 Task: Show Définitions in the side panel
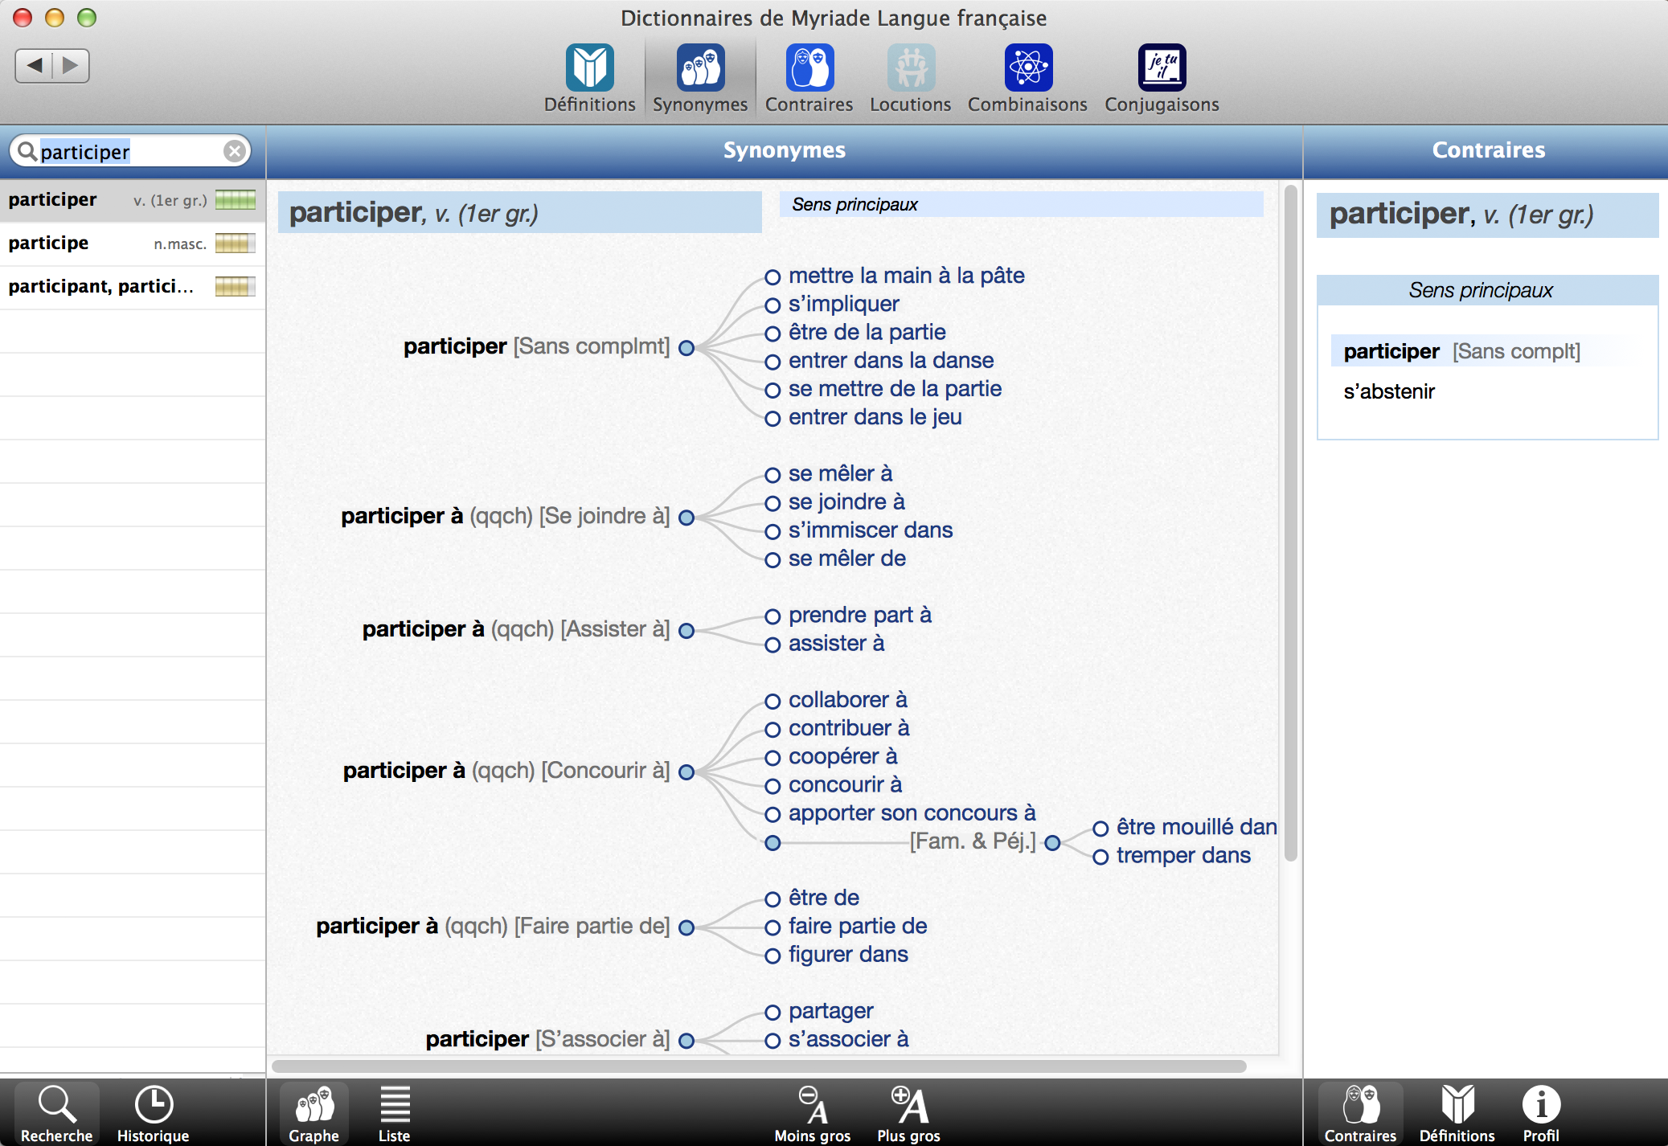tap(1457, 1113)
